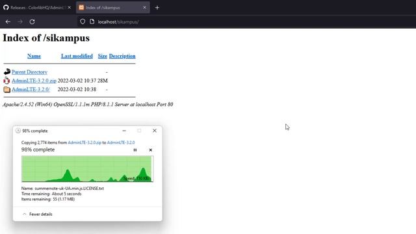416x234 pixels.
Task: Cancel the copy with the X button
Action: pos(150,150)
